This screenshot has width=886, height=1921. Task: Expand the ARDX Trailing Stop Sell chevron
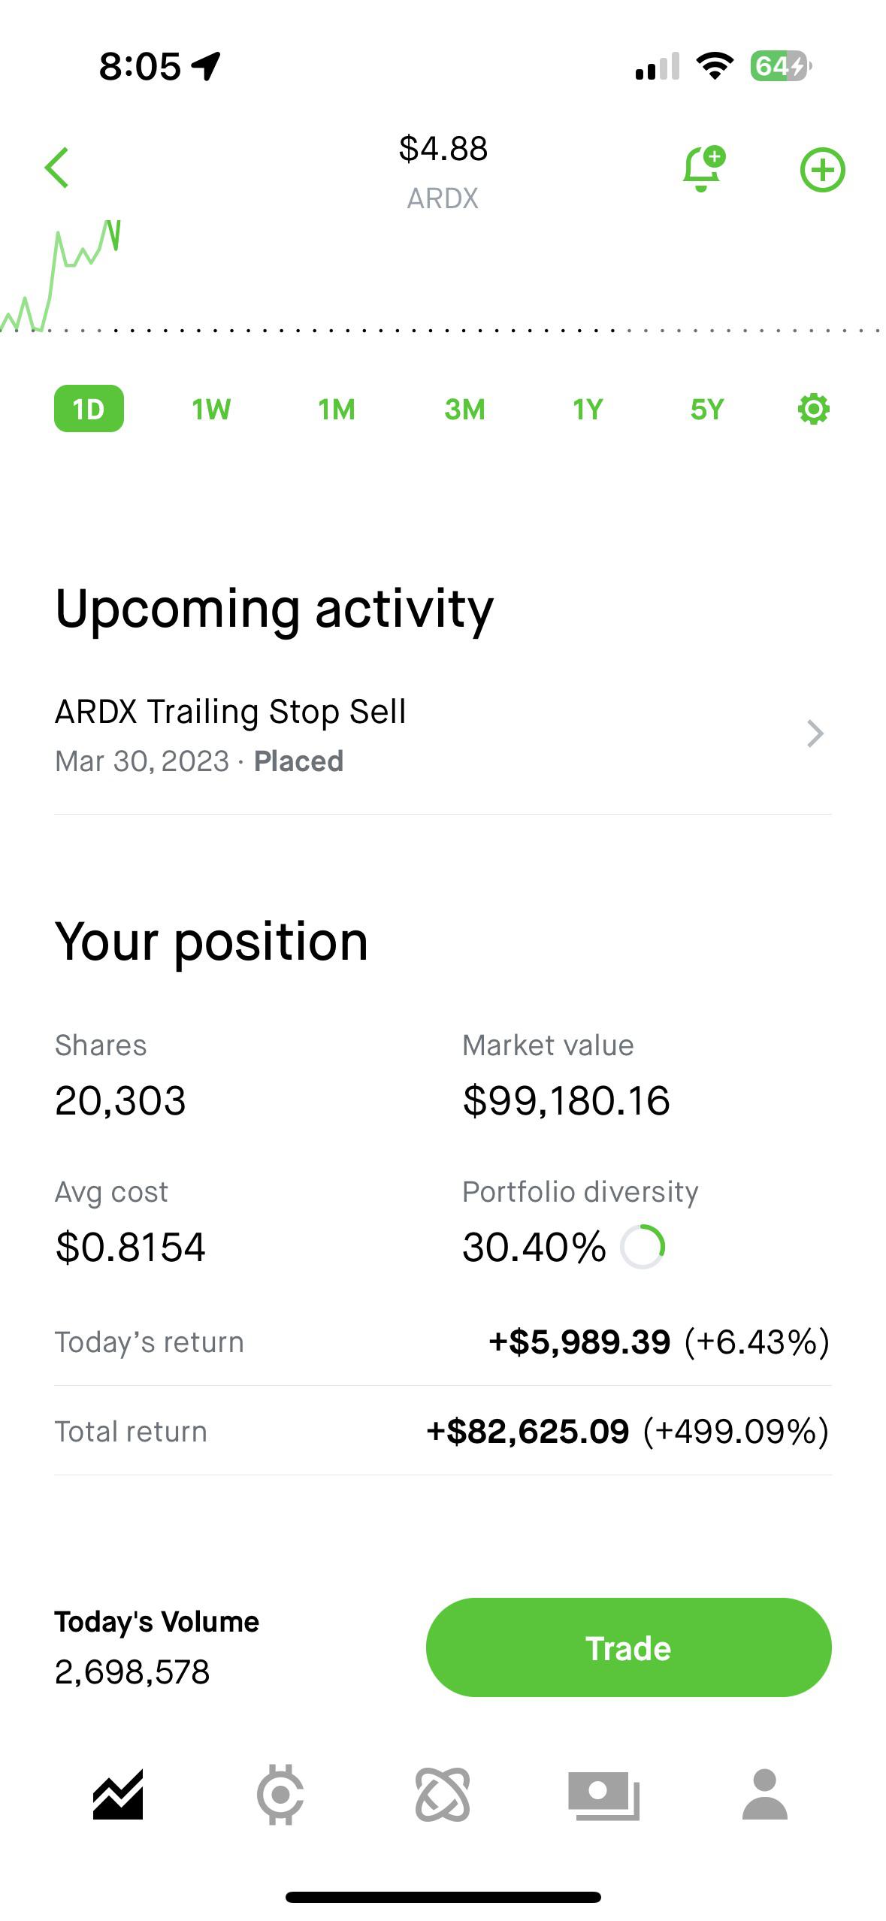click(815, 734)
